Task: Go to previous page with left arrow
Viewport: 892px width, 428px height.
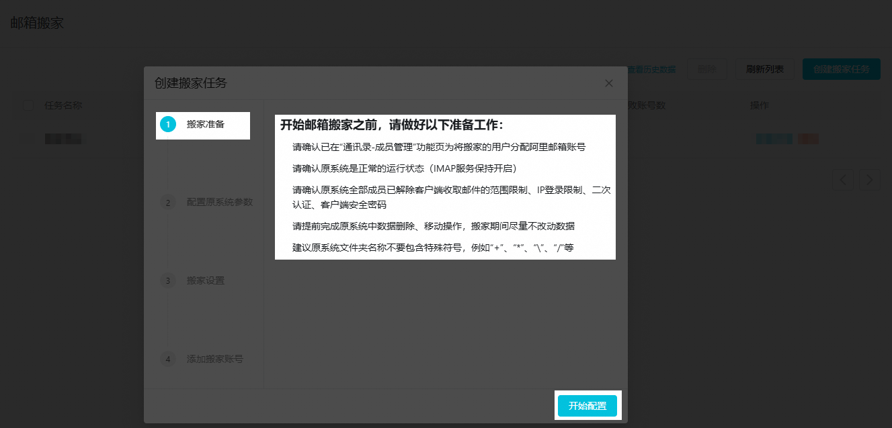Action: click(844, 180)
